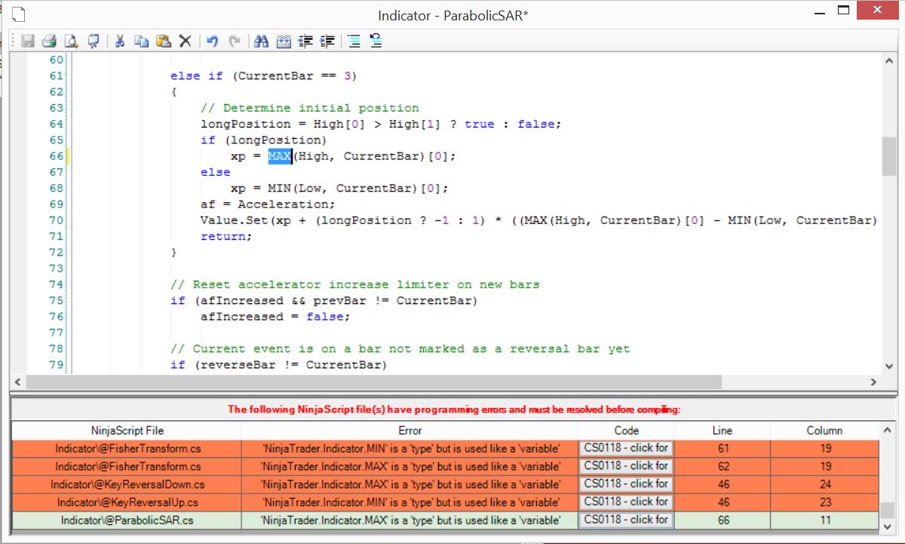Click the highlighted MAX text on line 66
Image resolution: width=905 pixels, height=544 pixels.
(x=279, y=156)
